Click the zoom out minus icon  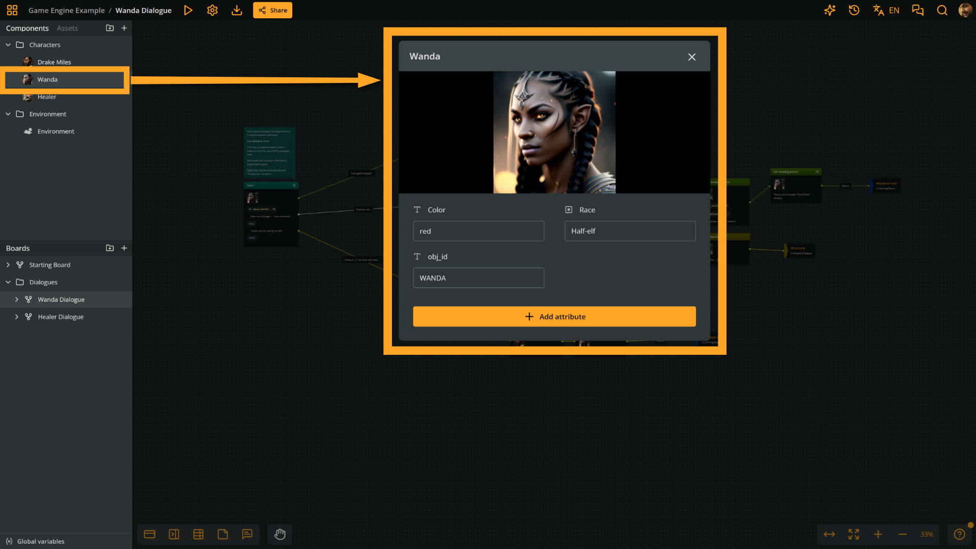(x=902, y=534)
